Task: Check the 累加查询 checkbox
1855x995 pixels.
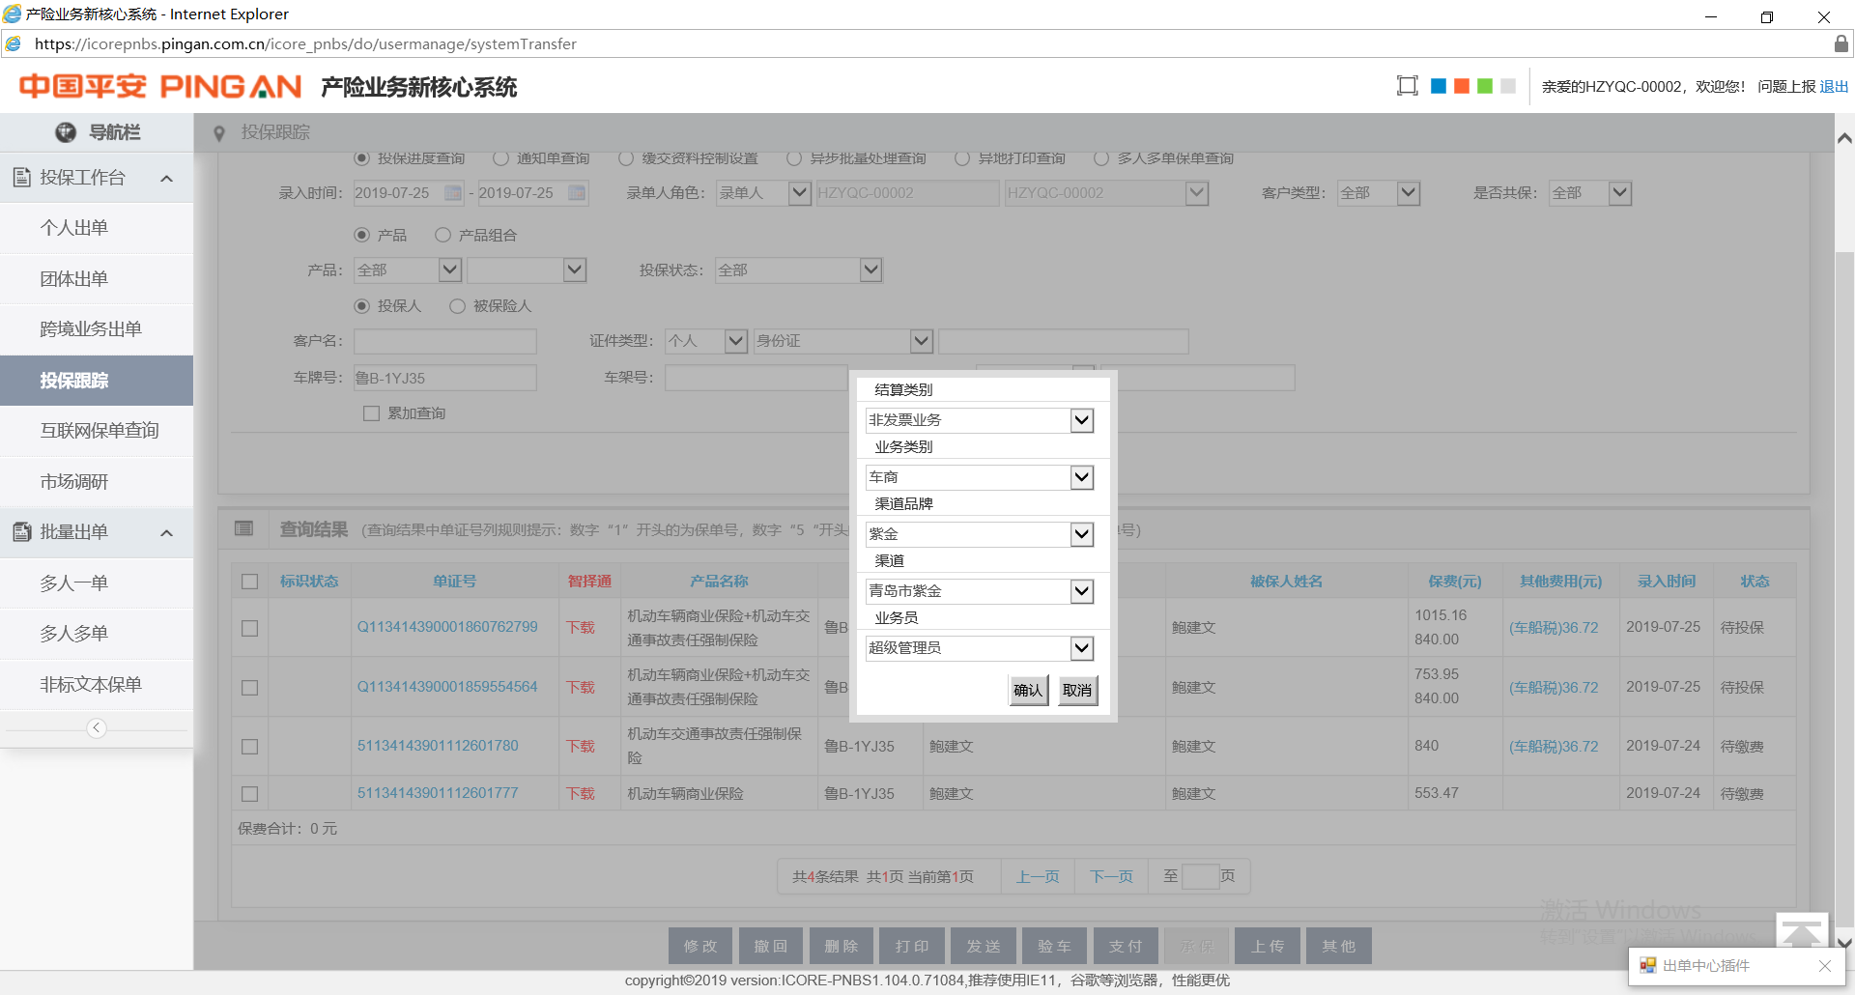Action: tap(371, 413)
